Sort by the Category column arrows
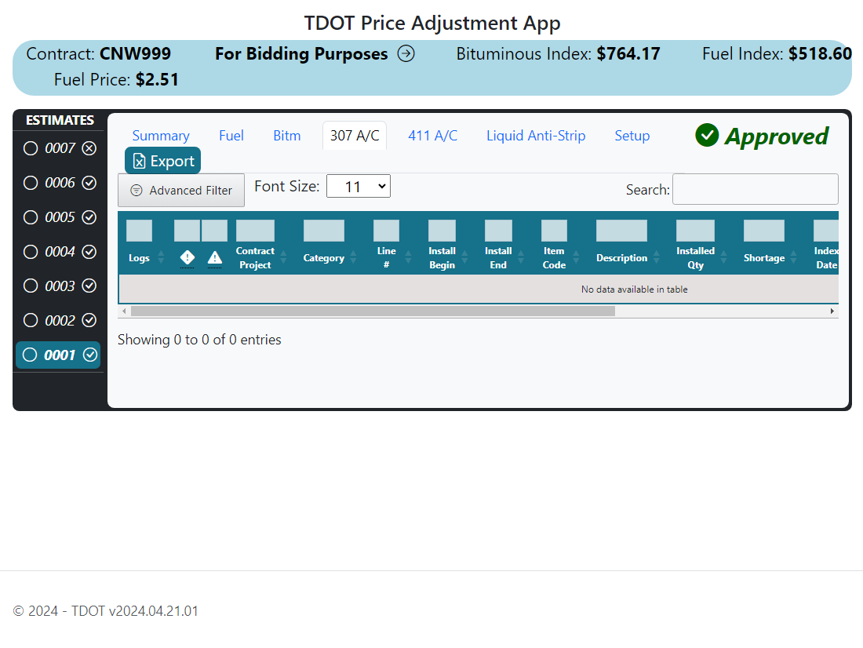This screenshot has height=648, width=863. [353, 257]
